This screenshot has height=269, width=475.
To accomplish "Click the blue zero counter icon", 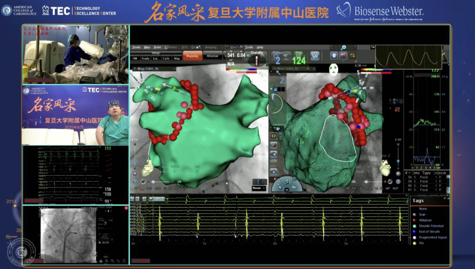I will click(334, 55).
